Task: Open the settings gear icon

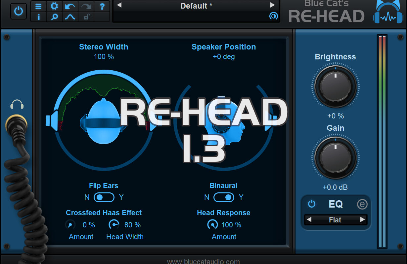Action: [x=54, y=6]
